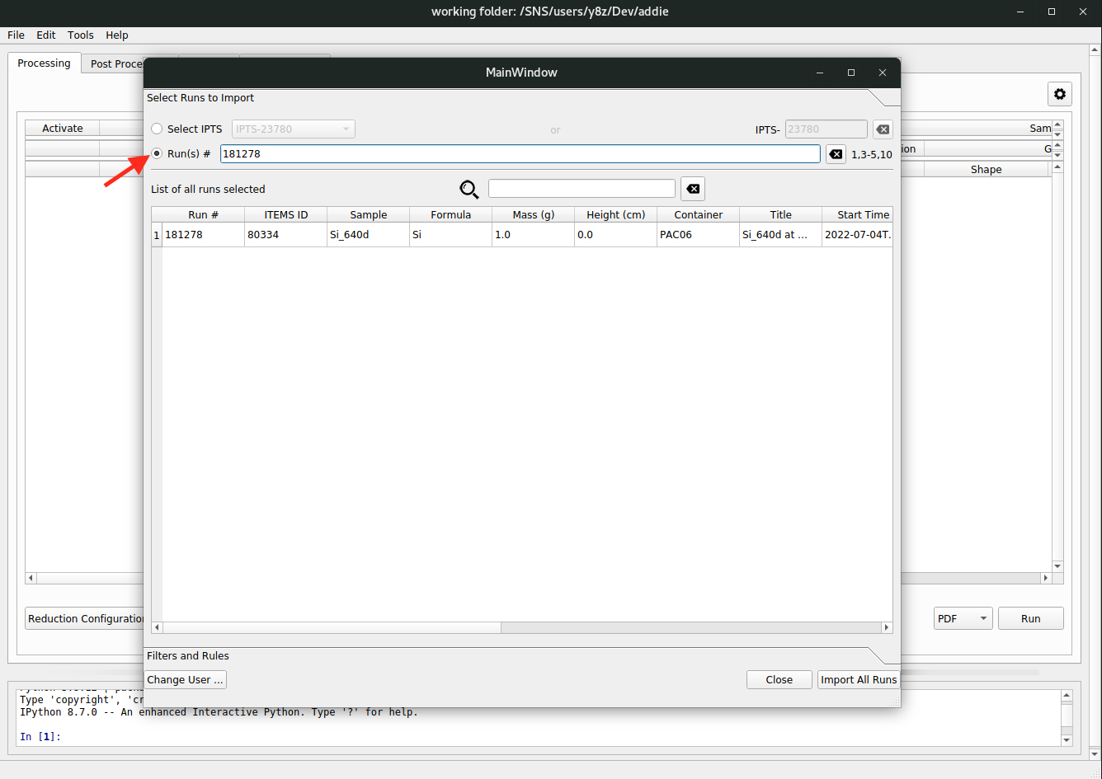
Task: Clear the search box with backspace icon
Action: pos(693,189)
